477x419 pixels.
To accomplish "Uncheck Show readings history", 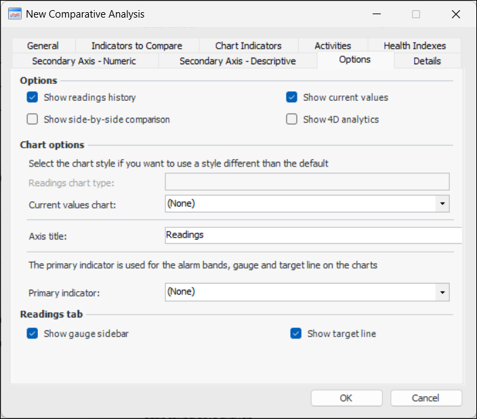I will (33, 97).
